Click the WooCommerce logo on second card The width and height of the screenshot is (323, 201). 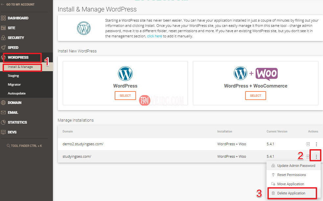[x=266, y=74]
